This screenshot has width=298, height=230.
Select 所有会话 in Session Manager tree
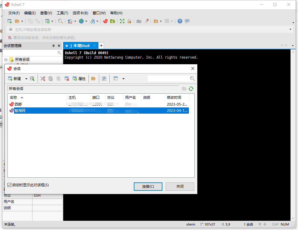(22, 60)
